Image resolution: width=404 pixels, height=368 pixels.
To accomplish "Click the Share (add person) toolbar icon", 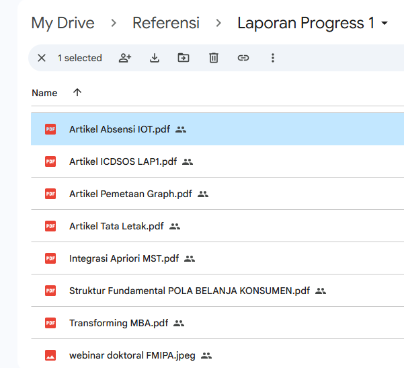I will [x=124, y=59].
